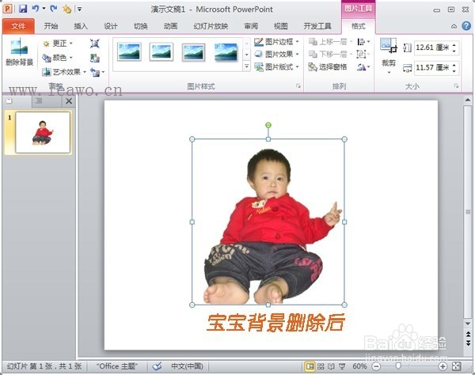
Task: Open the Picture Styles (图片样式) dialog launcher
Action: coord(298,86)
